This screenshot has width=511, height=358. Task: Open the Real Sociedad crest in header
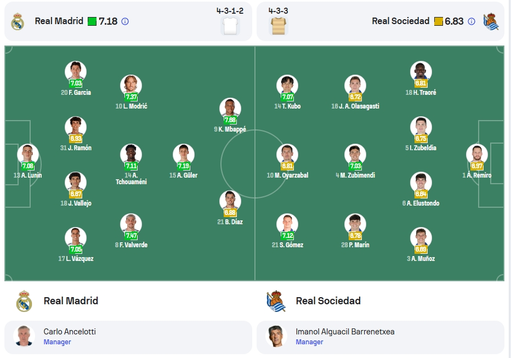pyautogui.click(x=491, y=21)
